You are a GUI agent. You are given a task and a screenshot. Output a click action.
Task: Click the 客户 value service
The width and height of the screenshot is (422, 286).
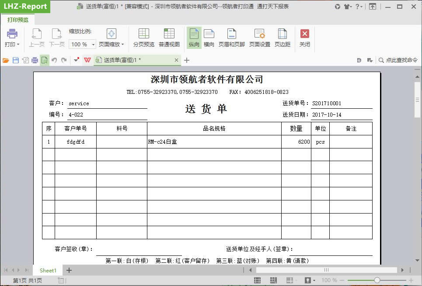pos(79,103)
